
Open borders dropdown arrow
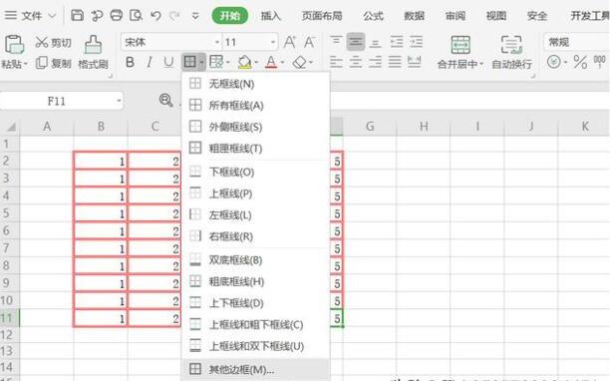pyautogui.click(x=201, y=62)
